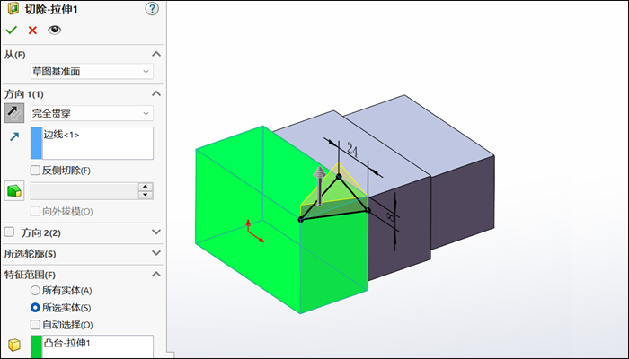
Task: Click the 所选轮廓(S) section title
Action: 30,254
